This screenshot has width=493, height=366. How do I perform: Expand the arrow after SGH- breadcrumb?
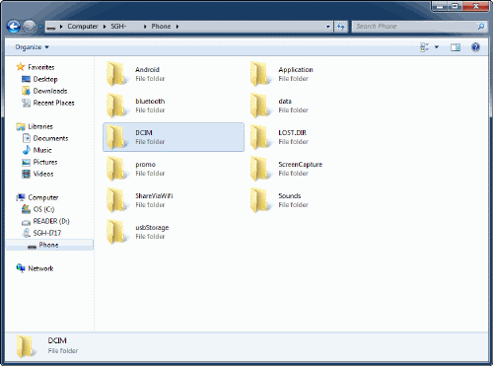[x=145, y=27]
